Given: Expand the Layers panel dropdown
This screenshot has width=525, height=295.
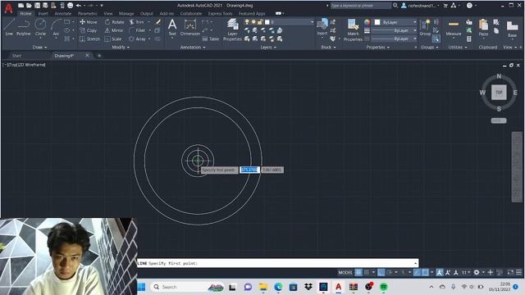Looking at the screenshot, I should 268,48.
